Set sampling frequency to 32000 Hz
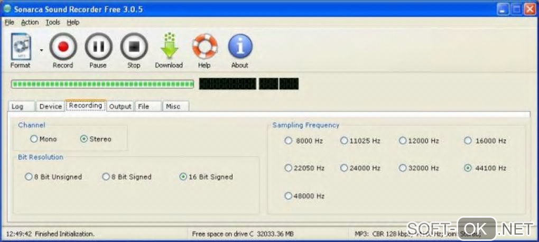This screenshot has height=242, width=539. pyautogui.click(x=419, y=168)
